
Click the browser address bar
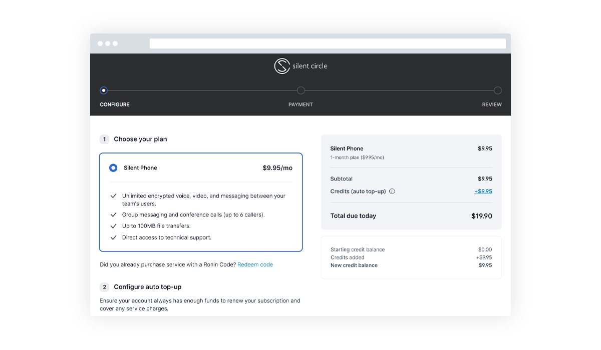[328, 43]
